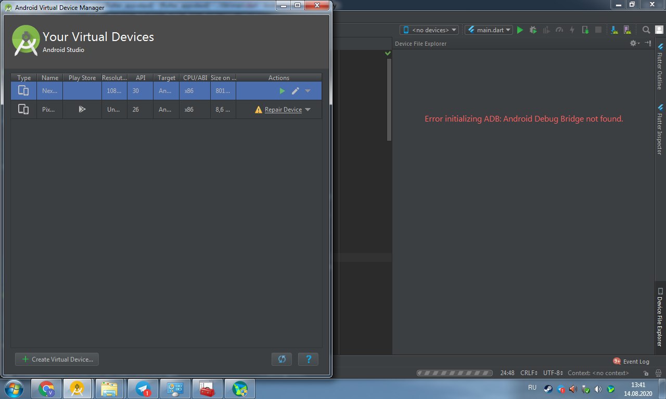Click the Repair Device link

(283, 110)
